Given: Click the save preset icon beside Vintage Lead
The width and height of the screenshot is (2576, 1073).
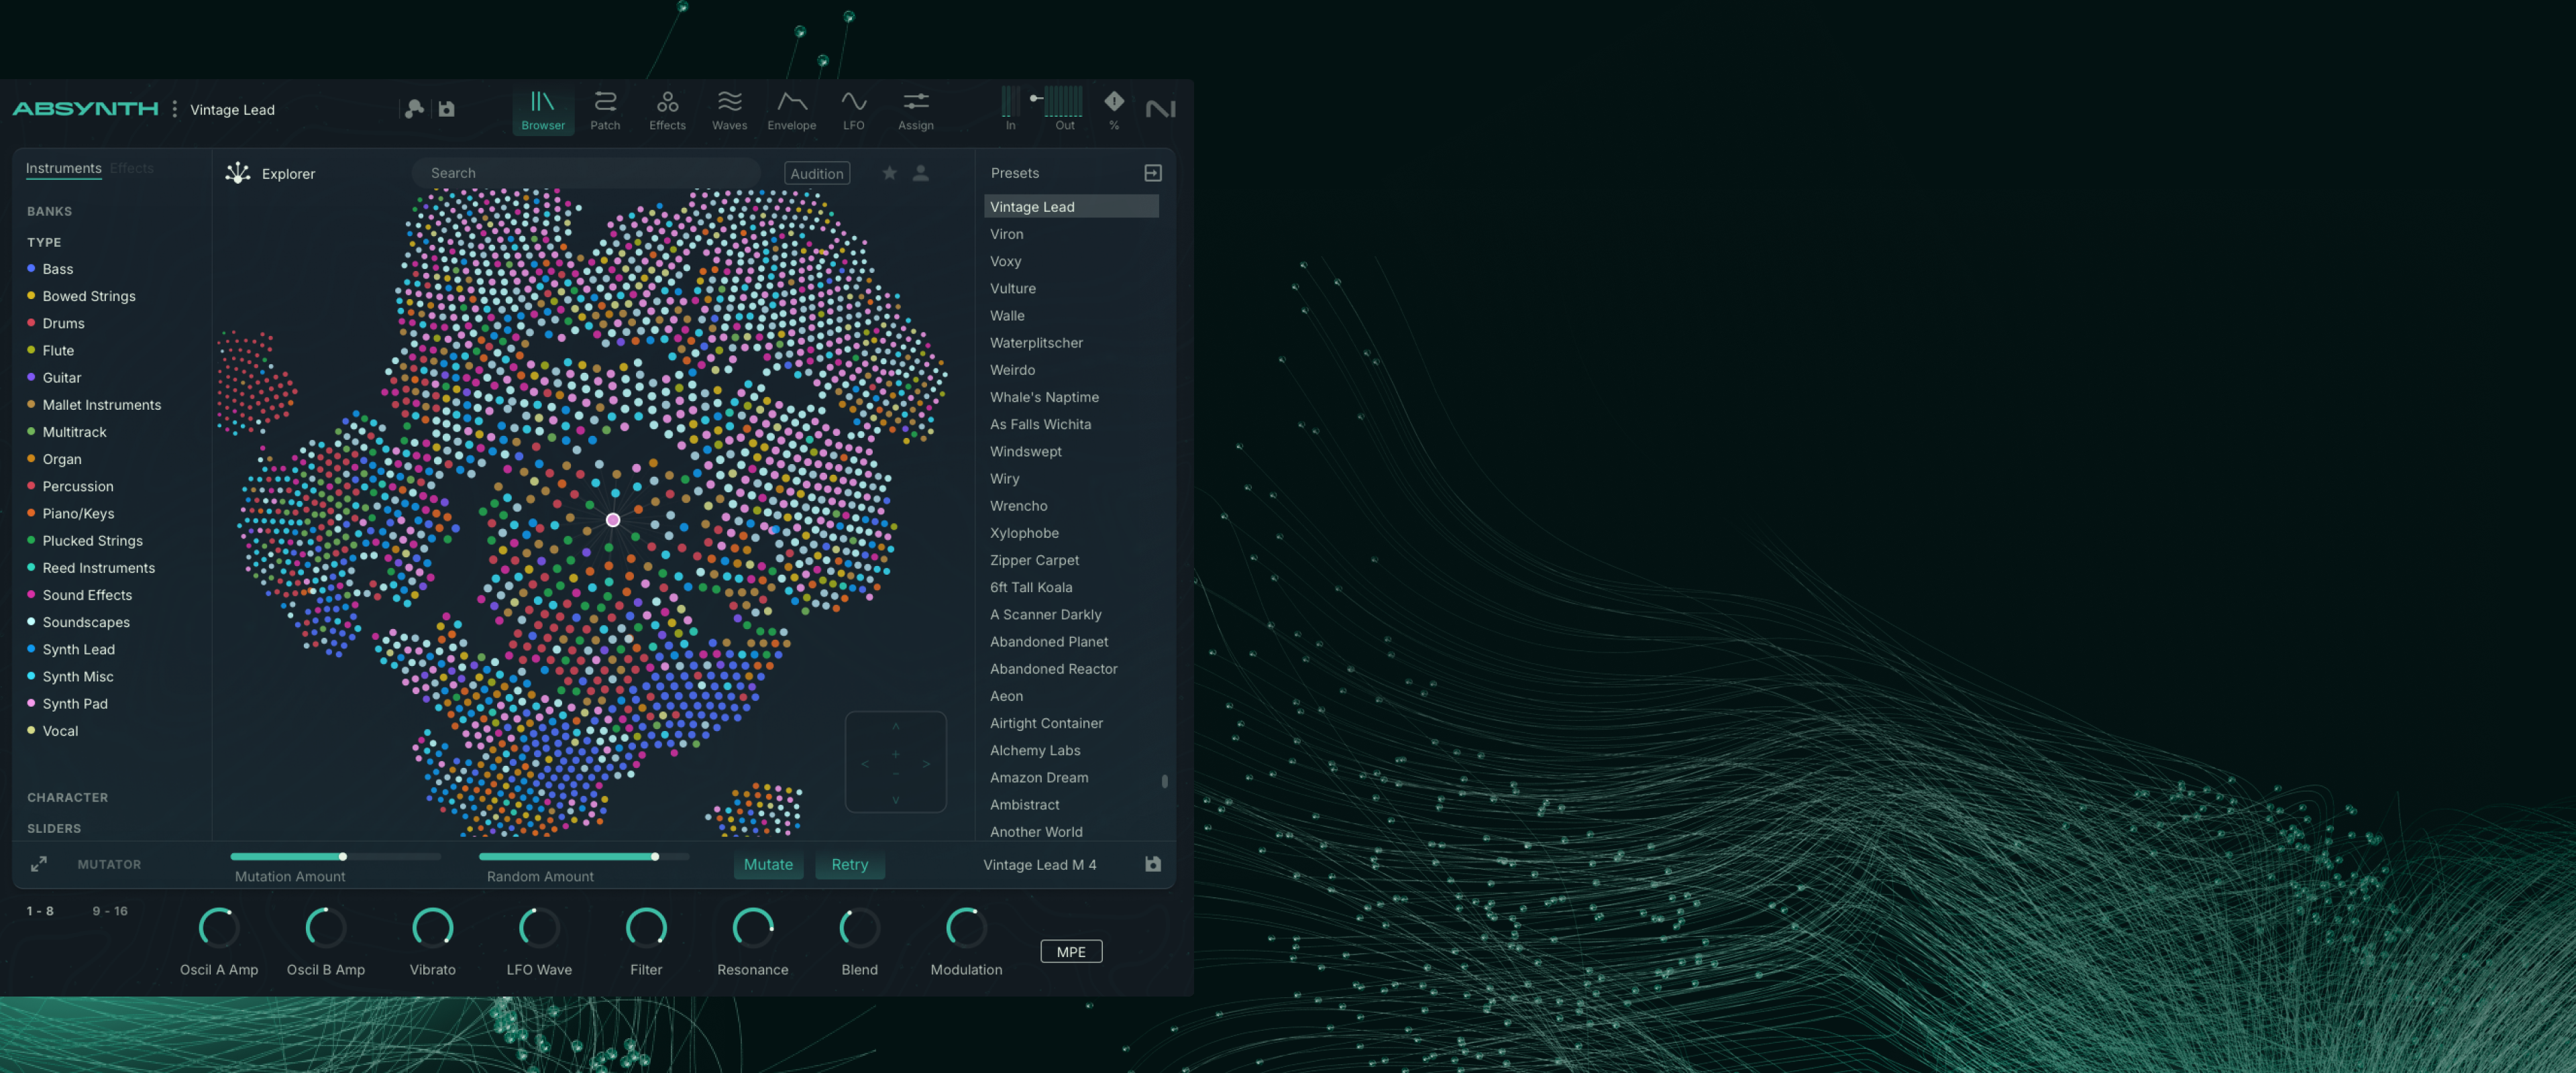Looking at the screenshot, I should [447, 109].
